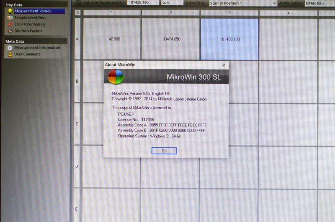Click the Sample Identifiers icon
The width and height of the screenshot is (335, 222).
point(10,18)
